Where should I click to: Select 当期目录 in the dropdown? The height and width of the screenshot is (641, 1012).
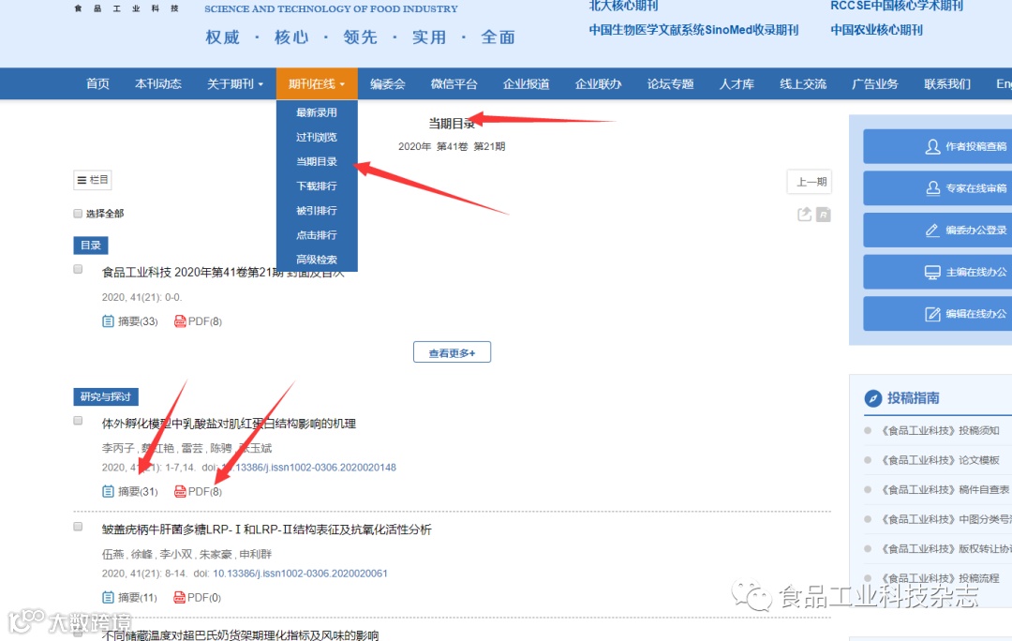317,161
